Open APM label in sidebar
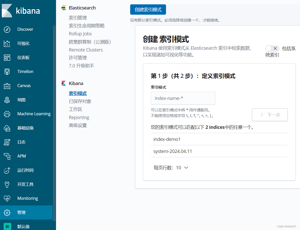 [x=22, y=156]
